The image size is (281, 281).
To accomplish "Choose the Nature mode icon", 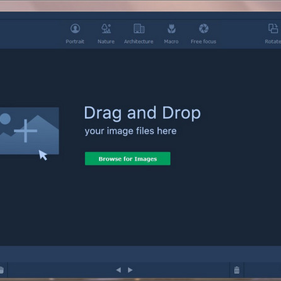I will tap(106, 28).
